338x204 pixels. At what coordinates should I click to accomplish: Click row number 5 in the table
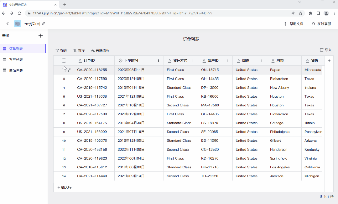point(64,96)
